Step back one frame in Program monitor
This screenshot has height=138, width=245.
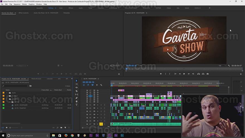(180, 74)
